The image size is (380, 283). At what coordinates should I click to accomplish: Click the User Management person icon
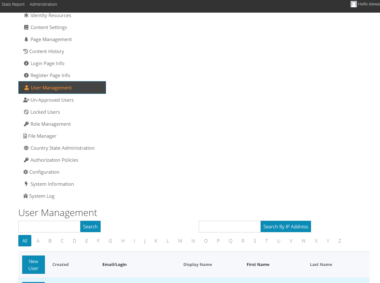(27, 87)
